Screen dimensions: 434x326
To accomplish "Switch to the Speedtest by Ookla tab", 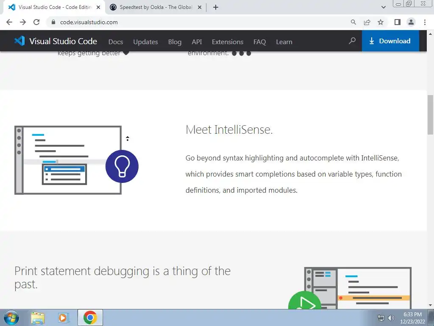I will tap(156, 7).
